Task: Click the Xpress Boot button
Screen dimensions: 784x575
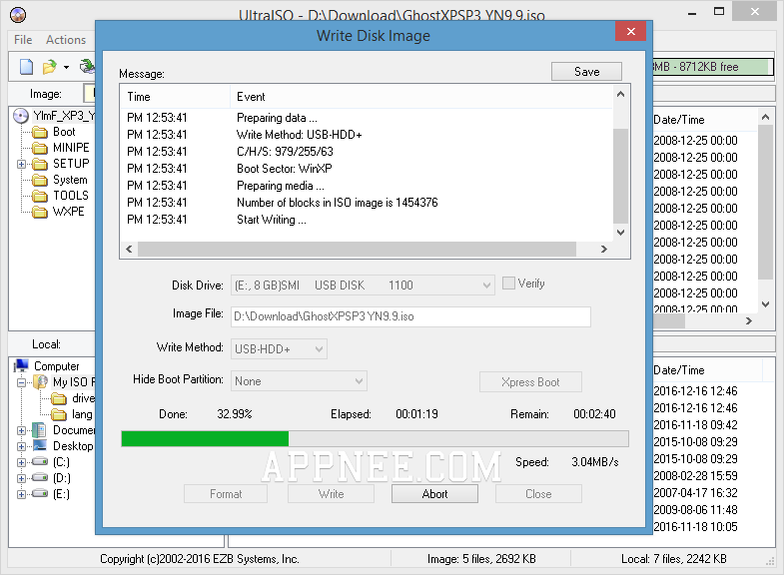Action: tap(530, 382)
